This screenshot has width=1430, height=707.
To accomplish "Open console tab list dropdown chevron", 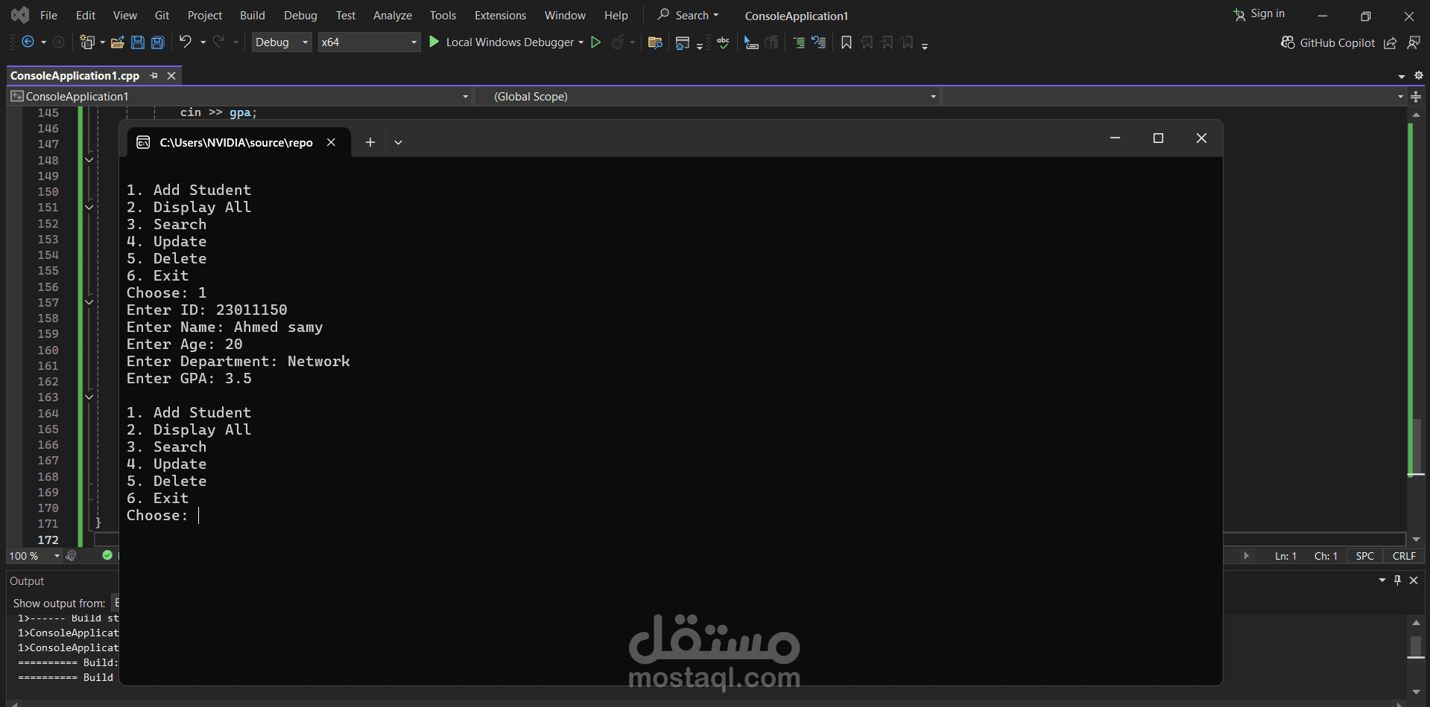I will click(x=398, y=142).
